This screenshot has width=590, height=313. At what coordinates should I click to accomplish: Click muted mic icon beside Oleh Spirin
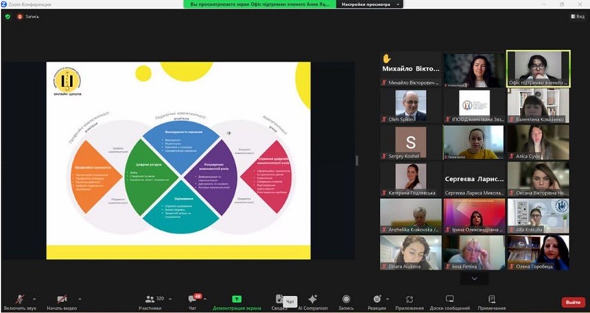[384, 119]
